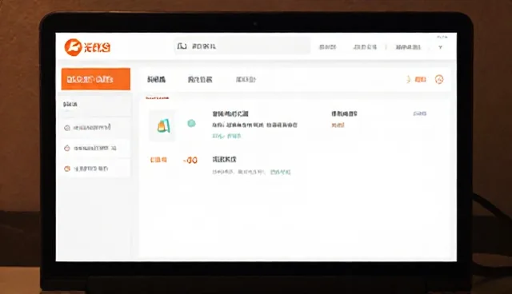This screenshot has height=294, width=512.
Task: Click the orange number in the second entry
Action: [190, 160]
